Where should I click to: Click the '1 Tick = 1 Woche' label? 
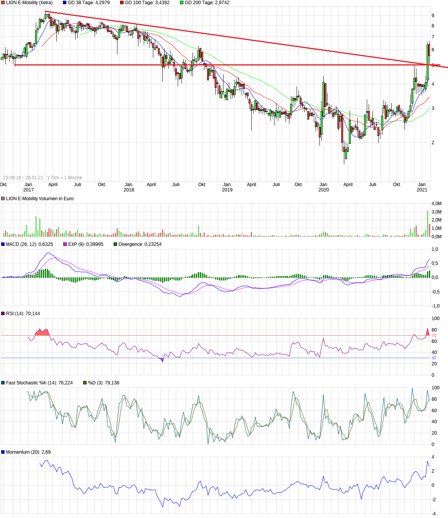(x=64, y=178)
